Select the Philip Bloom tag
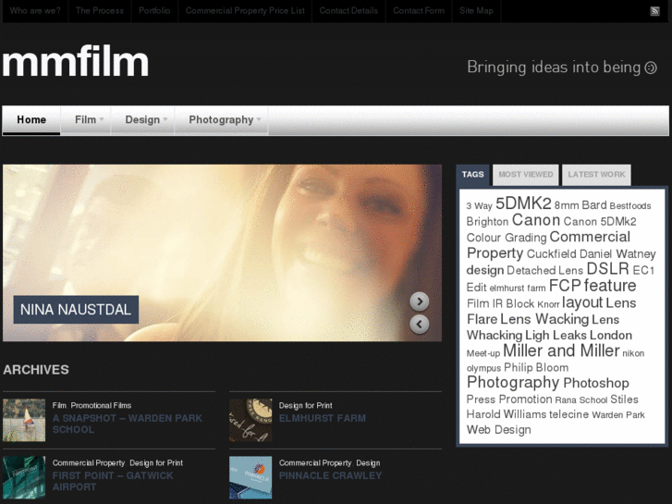 [536, 368]
